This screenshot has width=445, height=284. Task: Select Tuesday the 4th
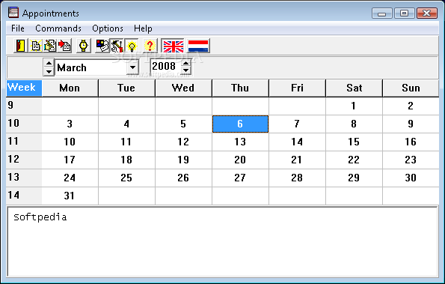click(x=126, y=124)
